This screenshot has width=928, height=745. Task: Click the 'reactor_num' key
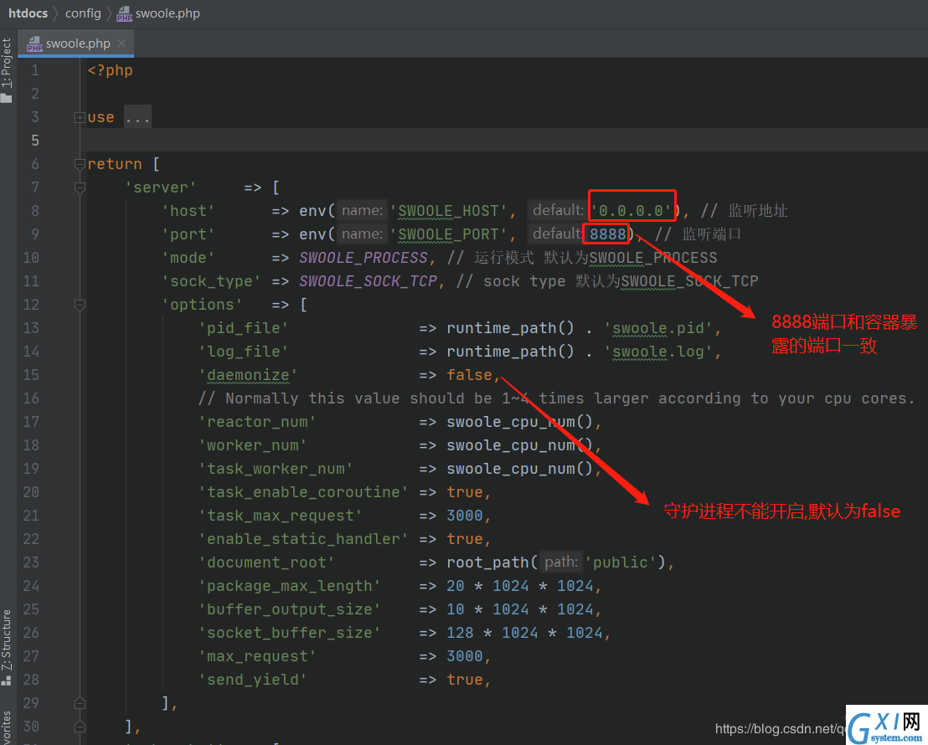pyautogui.click(x=257, y=422)
